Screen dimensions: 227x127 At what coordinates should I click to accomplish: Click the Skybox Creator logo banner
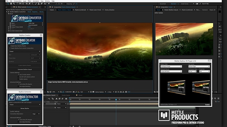pos(25,41)
